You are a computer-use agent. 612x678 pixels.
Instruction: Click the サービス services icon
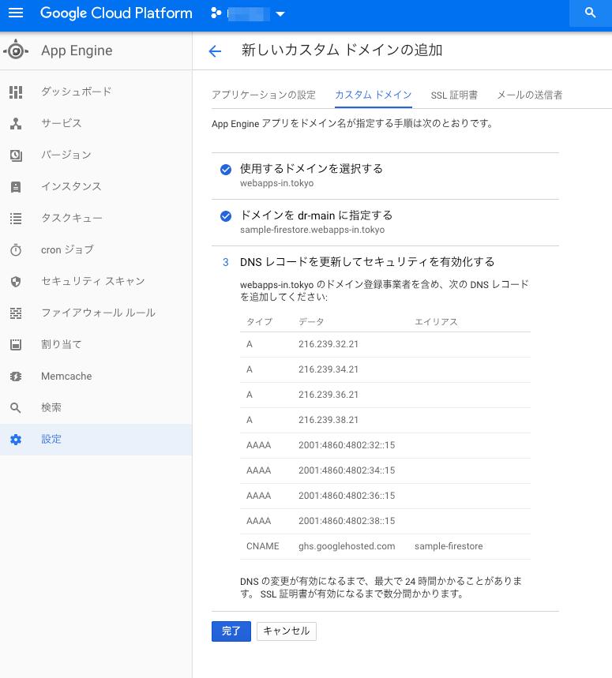(x=16, y=123)
